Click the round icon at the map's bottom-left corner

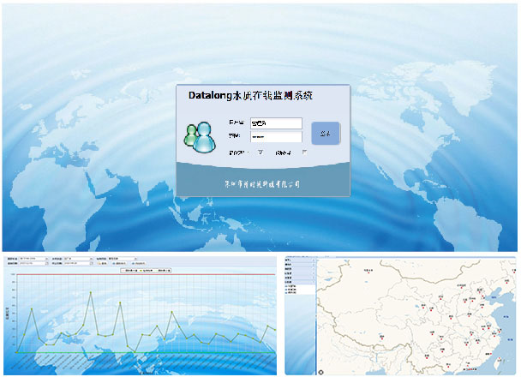click(320, 371)
